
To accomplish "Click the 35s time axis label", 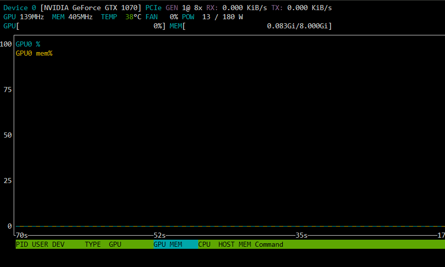I will click(x=302, y=235).
